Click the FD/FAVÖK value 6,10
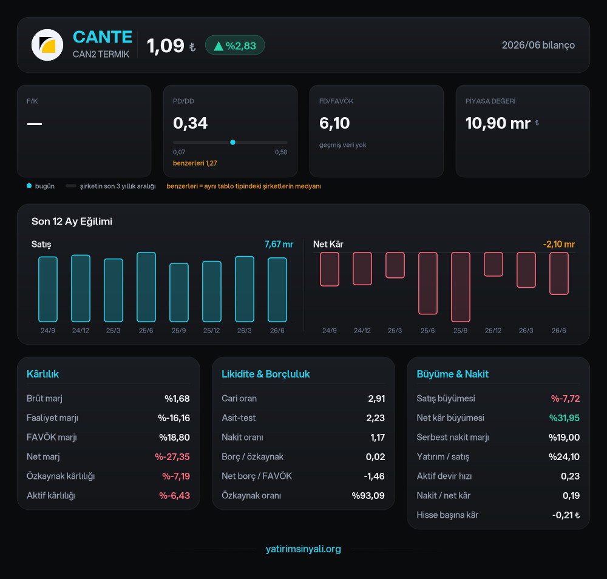The image size is (607, 579). [334, 123]
